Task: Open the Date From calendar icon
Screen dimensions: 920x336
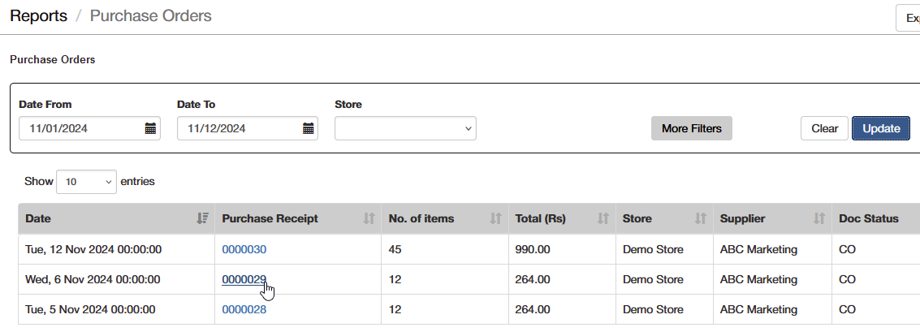Action: [150, 128]
